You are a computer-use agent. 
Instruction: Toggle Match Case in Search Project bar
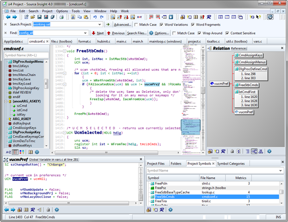tap(136, 25)
